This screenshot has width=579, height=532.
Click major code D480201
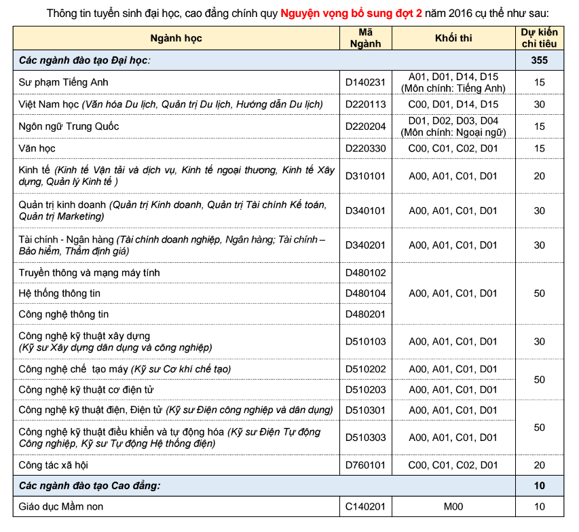pos(366,315)
